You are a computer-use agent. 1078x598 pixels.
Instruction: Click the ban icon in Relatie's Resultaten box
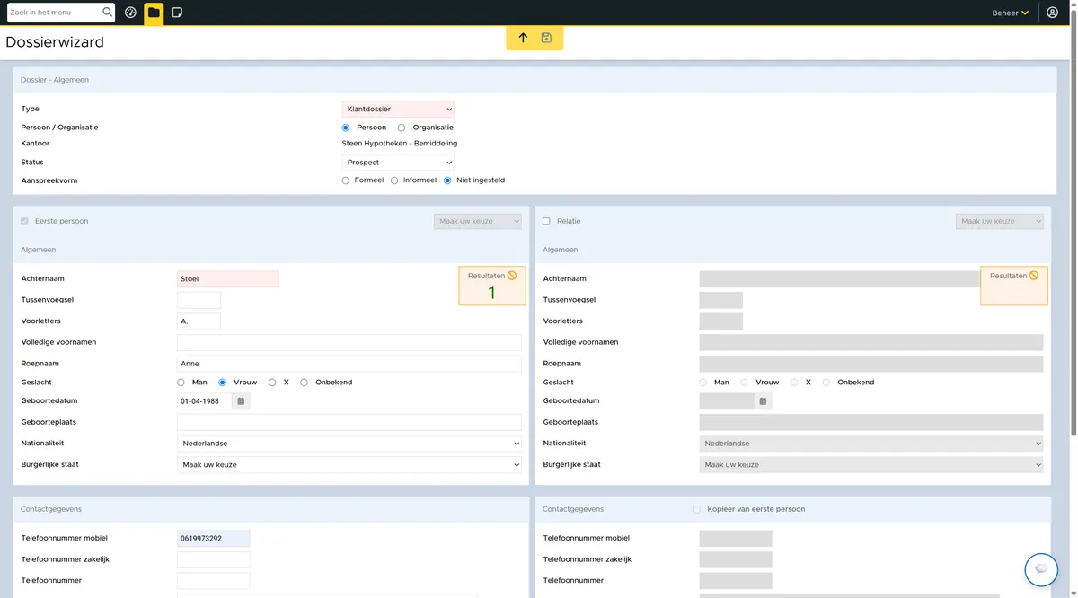[1034, 276]
